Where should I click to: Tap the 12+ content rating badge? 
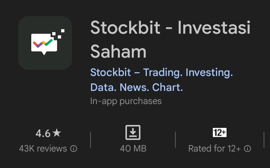219,132
